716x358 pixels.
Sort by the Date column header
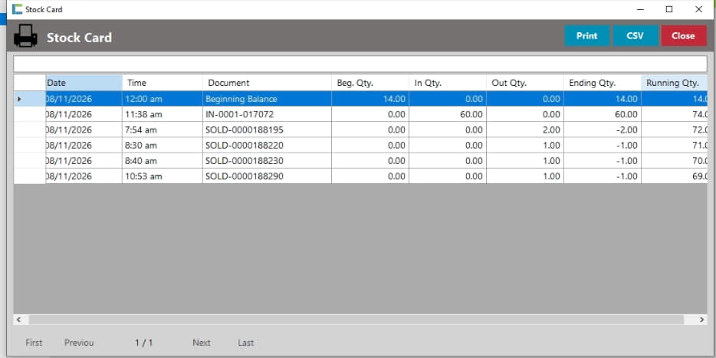tap(84, 83)
